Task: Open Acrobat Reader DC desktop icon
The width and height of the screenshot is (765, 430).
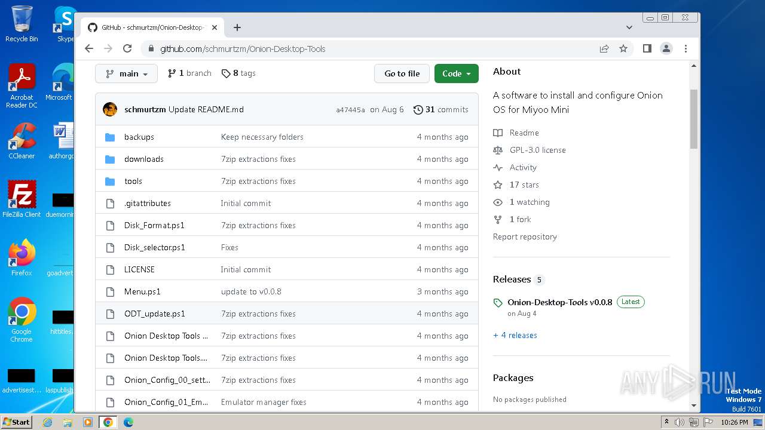Action: [22, 86]
